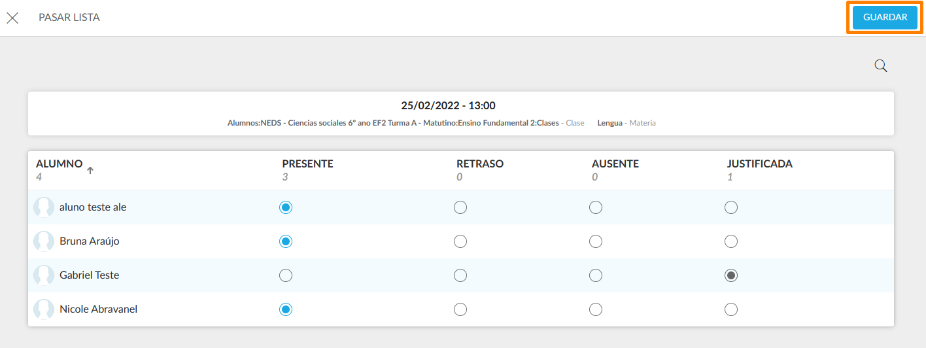Mark Gabriel Teste as Ausente

(x=595, y=275)
